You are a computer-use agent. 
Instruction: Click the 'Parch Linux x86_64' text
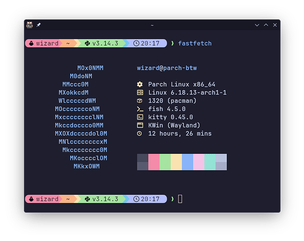182,84
